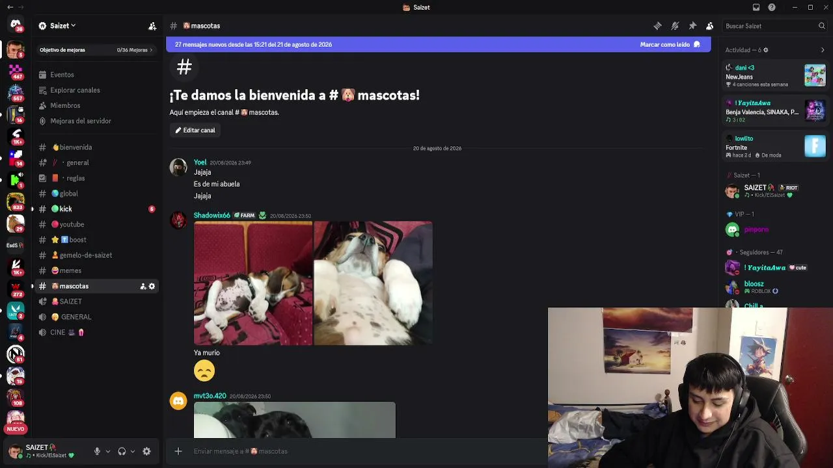The height and width of the screenshot is (468, 833).
Task: Join the GENERAL voice channel
Action: point(96,317)
